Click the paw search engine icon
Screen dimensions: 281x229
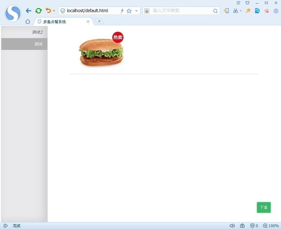pyautogui.click(x=147, y=11)
